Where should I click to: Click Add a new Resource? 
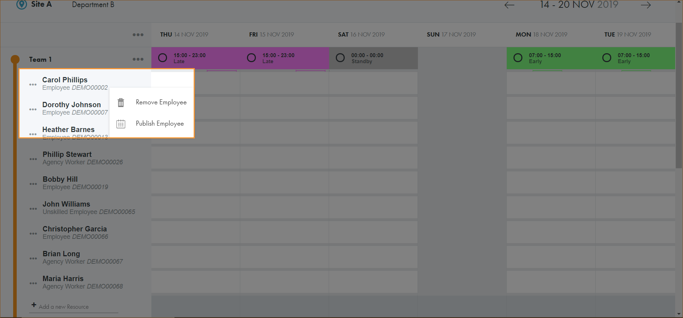coord(64,307)
